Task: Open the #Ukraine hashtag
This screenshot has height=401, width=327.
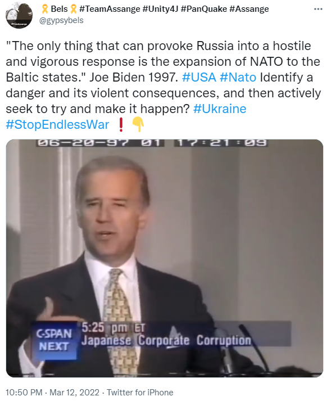Action: 220,109
